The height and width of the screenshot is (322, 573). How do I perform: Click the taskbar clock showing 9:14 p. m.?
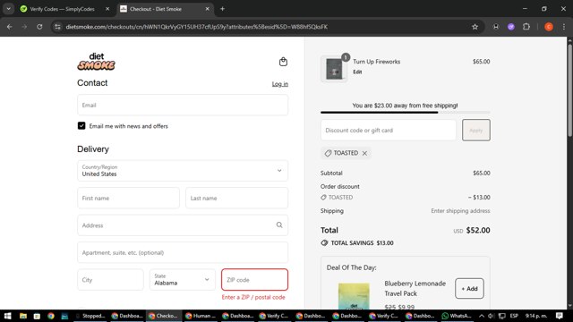(x=536, y=316)
